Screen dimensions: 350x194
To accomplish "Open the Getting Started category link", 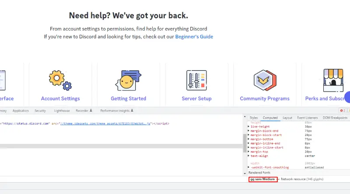I will 128,99.
